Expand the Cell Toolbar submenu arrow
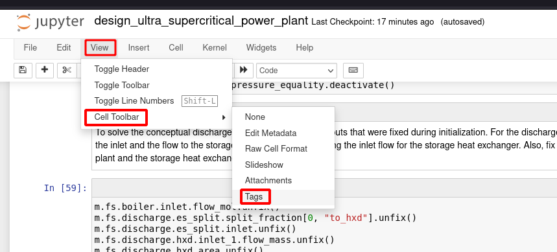 [224, 117]
